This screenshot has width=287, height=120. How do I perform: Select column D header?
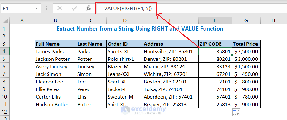point(124,20)
